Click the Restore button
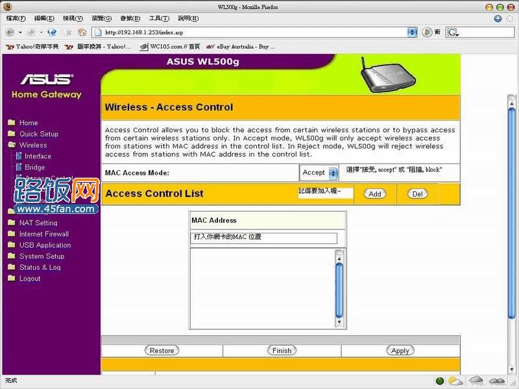Screen dimensions: 519x389 [x=162, y=351]
